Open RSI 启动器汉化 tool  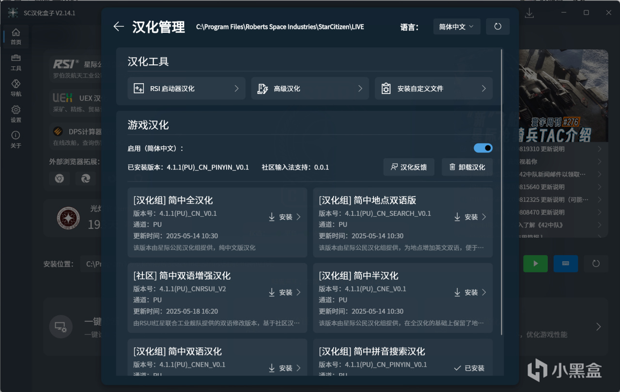click(186, 89)
